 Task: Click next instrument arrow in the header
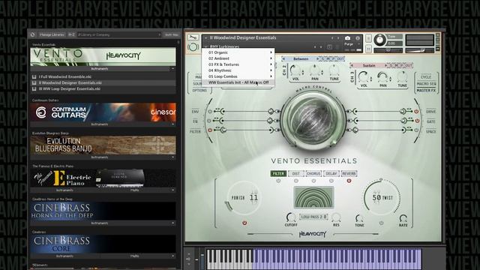coord(338,38)
